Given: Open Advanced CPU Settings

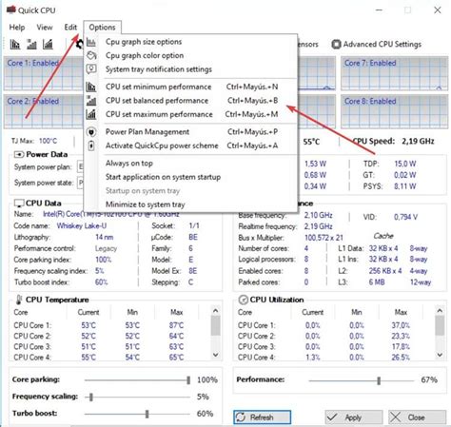Looking at the screenshot, I should [377, 45].
